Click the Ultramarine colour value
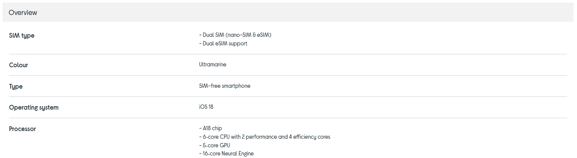This screenshot has height=158, width=577. (212, 65)
